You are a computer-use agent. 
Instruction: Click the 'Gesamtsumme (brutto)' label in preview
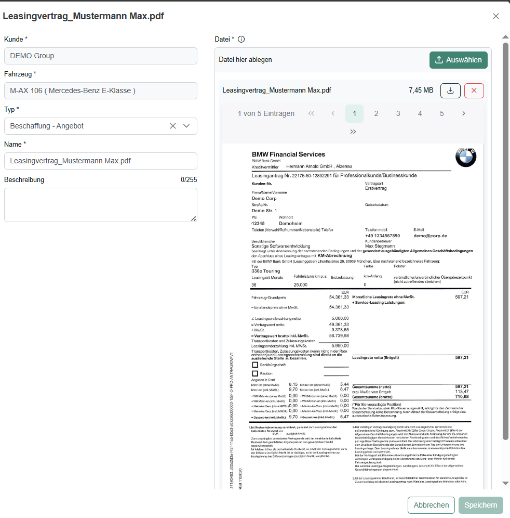tap(372, 397)
